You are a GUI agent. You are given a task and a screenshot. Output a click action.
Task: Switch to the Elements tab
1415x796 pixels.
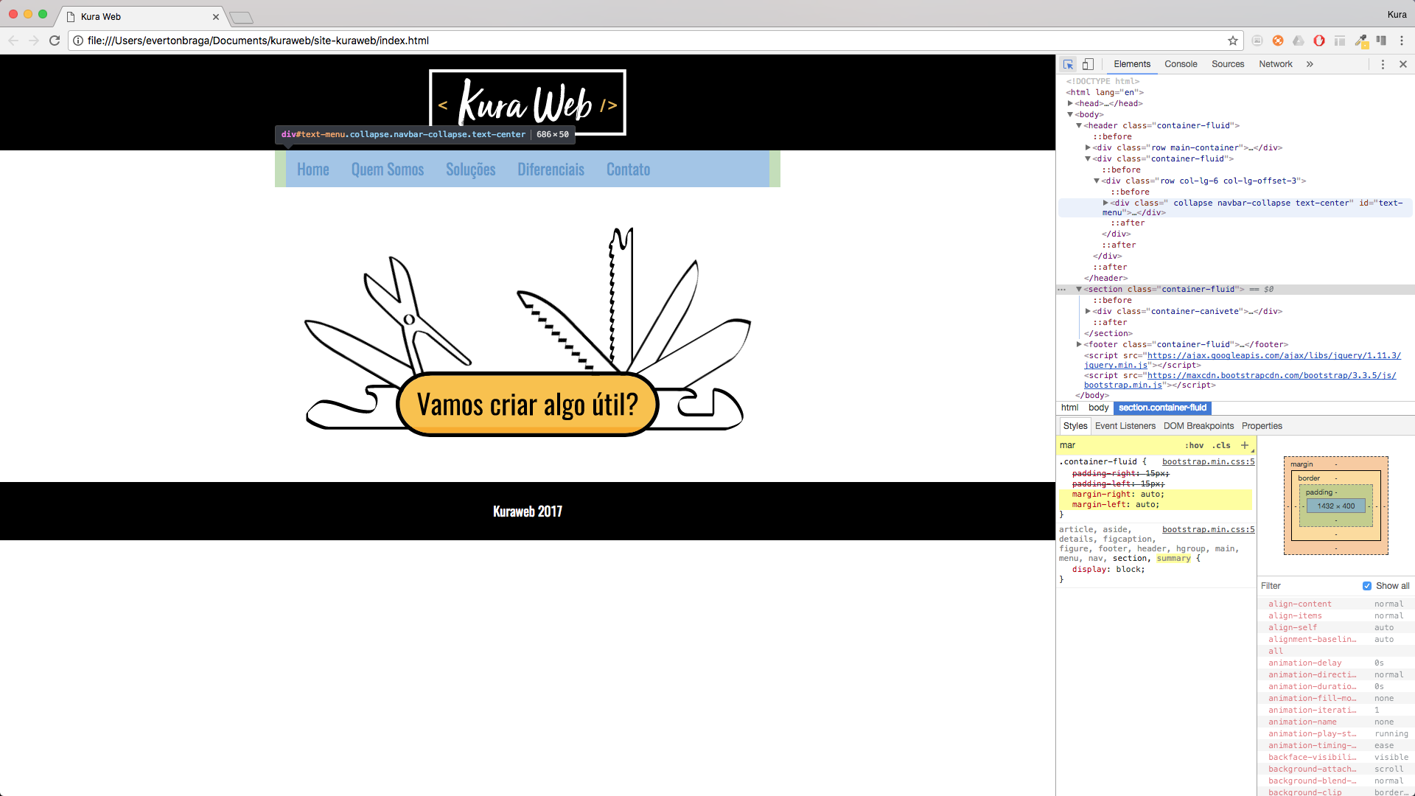(x=1132, y=64)
